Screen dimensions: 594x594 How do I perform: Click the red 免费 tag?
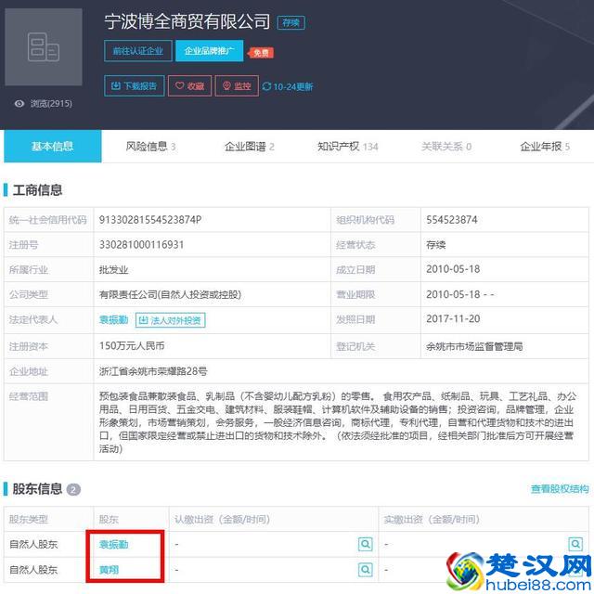click(x=261, y=53)
